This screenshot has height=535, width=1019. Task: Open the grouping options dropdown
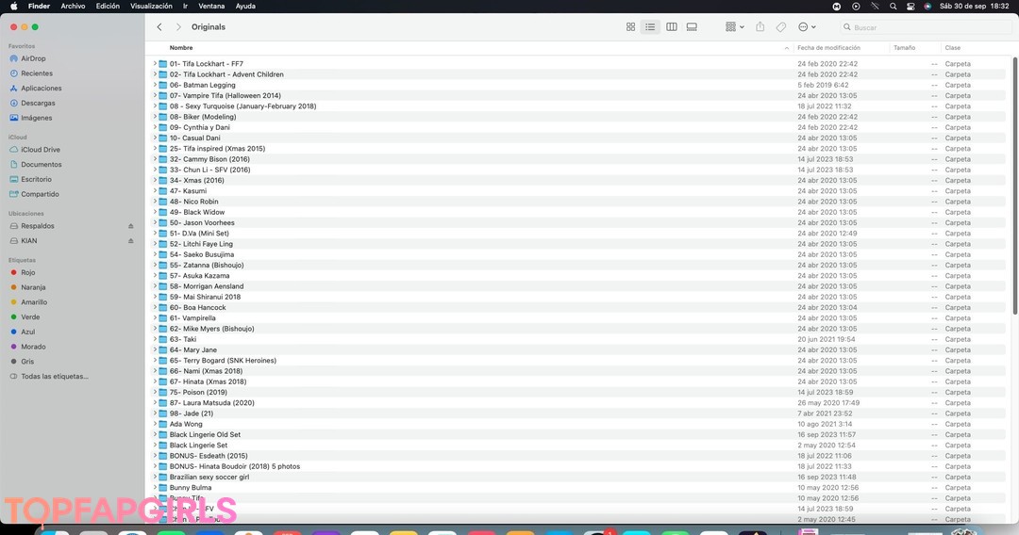click(735, 27)
